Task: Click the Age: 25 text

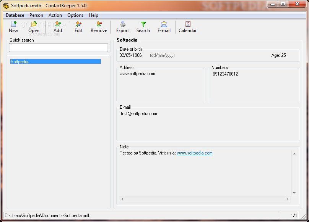Action: pyautogui.click(x=278, y=55)
